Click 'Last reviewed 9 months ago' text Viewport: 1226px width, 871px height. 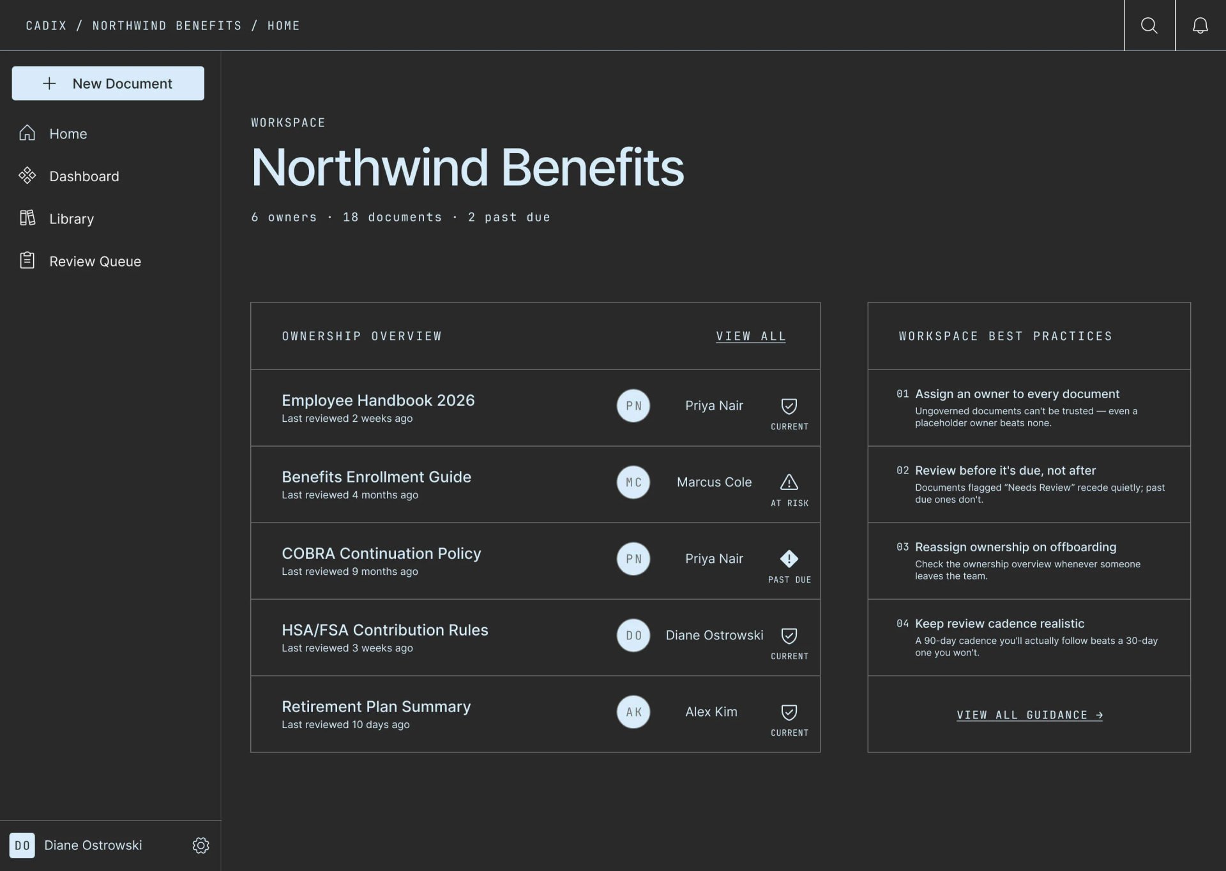(x=350, y=572)
